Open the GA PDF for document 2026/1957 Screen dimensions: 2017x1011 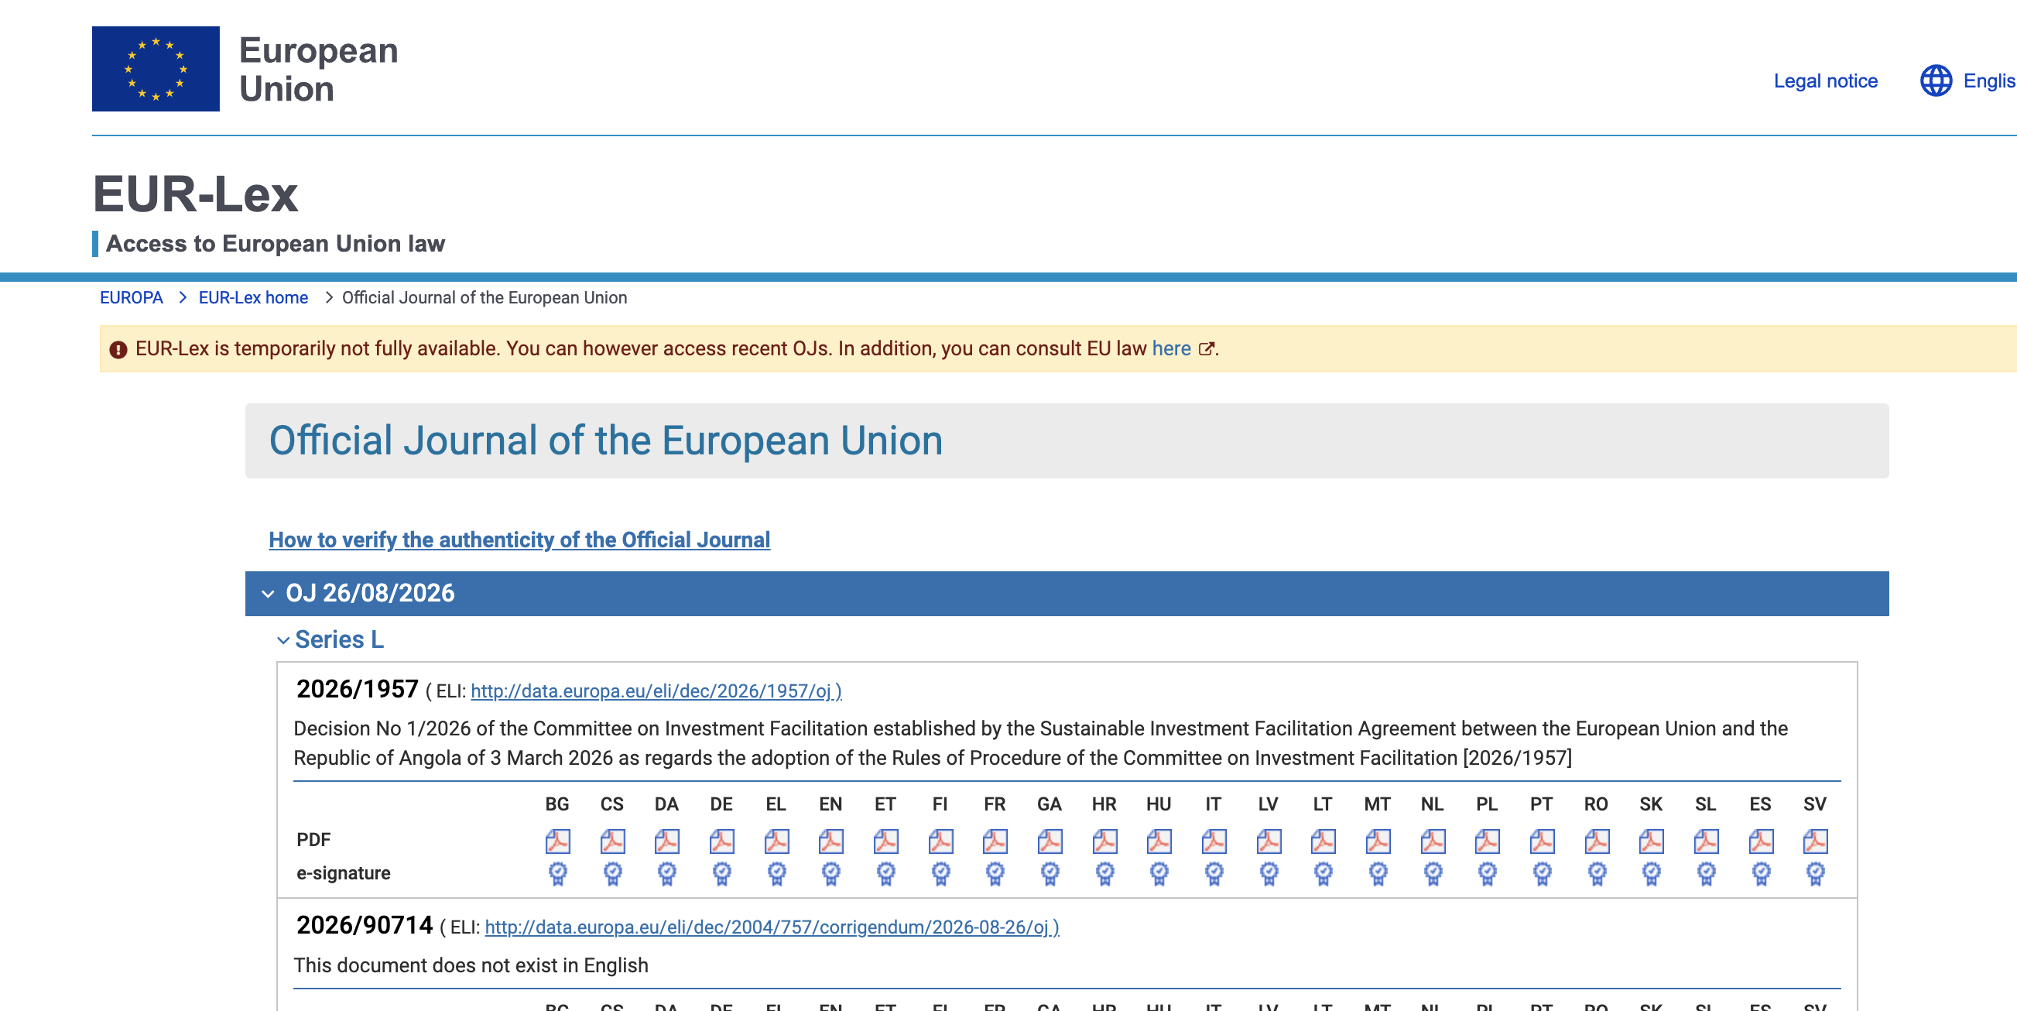[1050, 841]
